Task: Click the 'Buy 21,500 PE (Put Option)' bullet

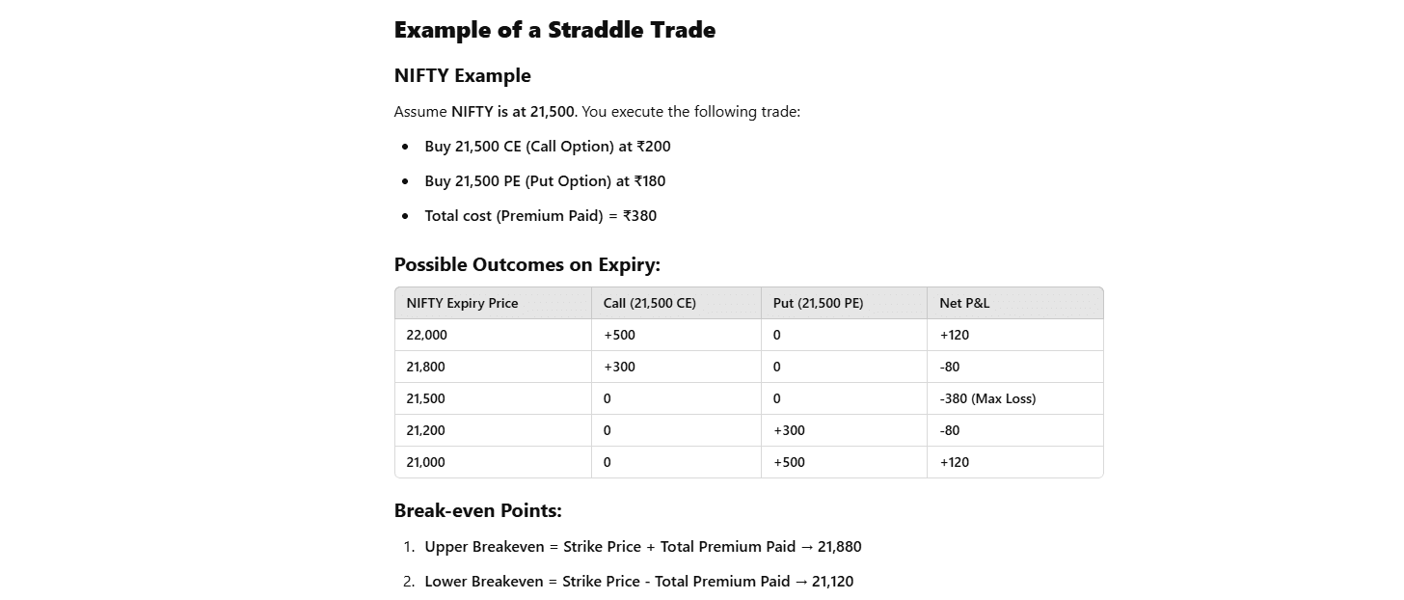Action: [545, 181]
